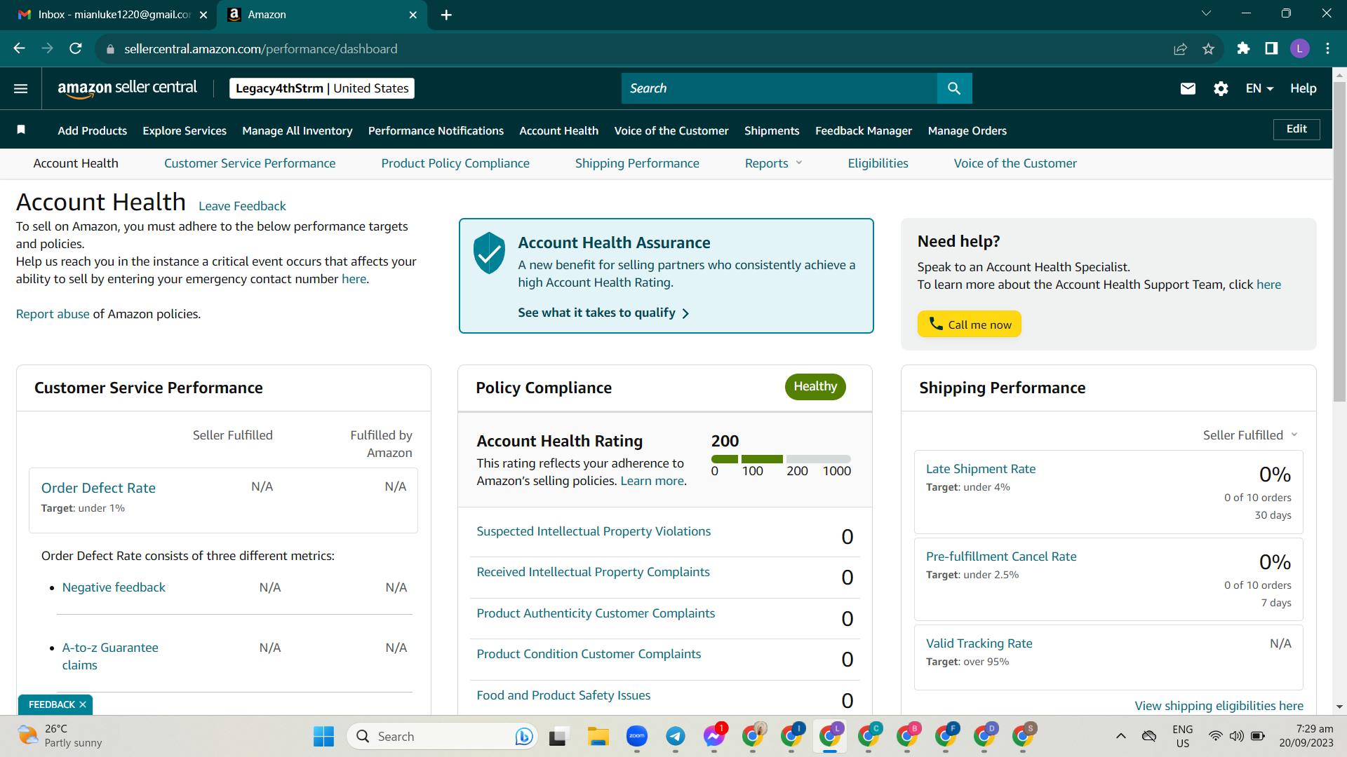Reload the page
This screenshot has width=1347, height=757.
pyautogui.click(x=76, y=48)
